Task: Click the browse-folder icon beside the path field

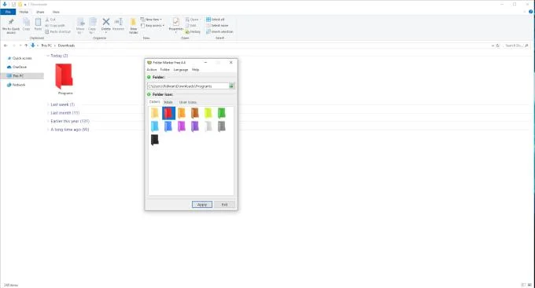Action: (231, 86)
